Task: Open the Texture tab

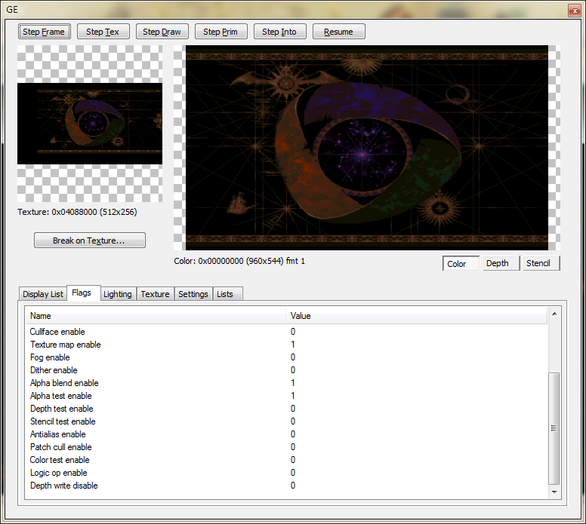Action: tap(155, 294)
